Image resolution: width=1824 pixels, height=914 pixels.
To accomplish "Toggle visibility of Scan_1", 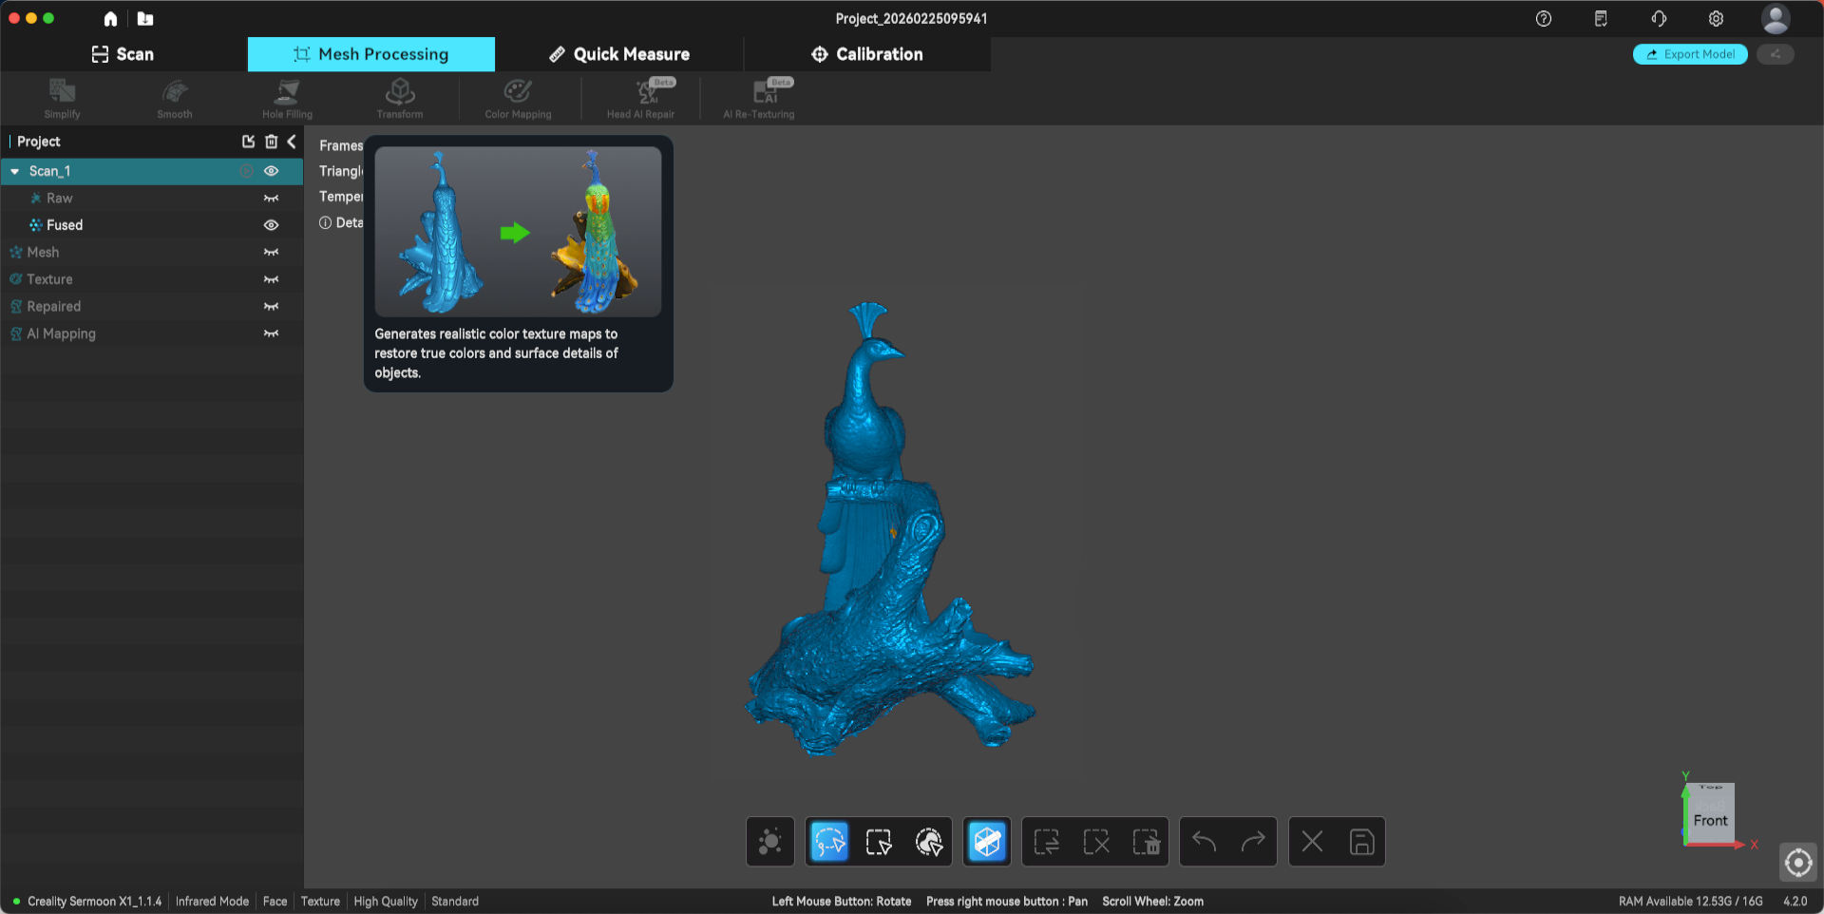I will 271,171.
